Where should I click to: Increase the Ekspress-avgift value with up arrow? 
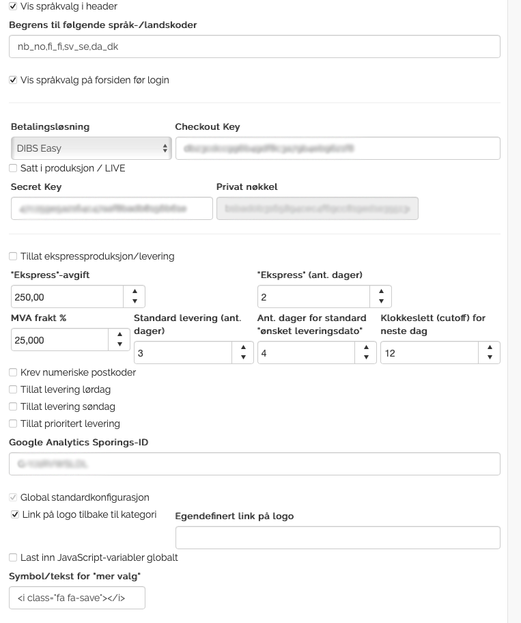(135, 292)
